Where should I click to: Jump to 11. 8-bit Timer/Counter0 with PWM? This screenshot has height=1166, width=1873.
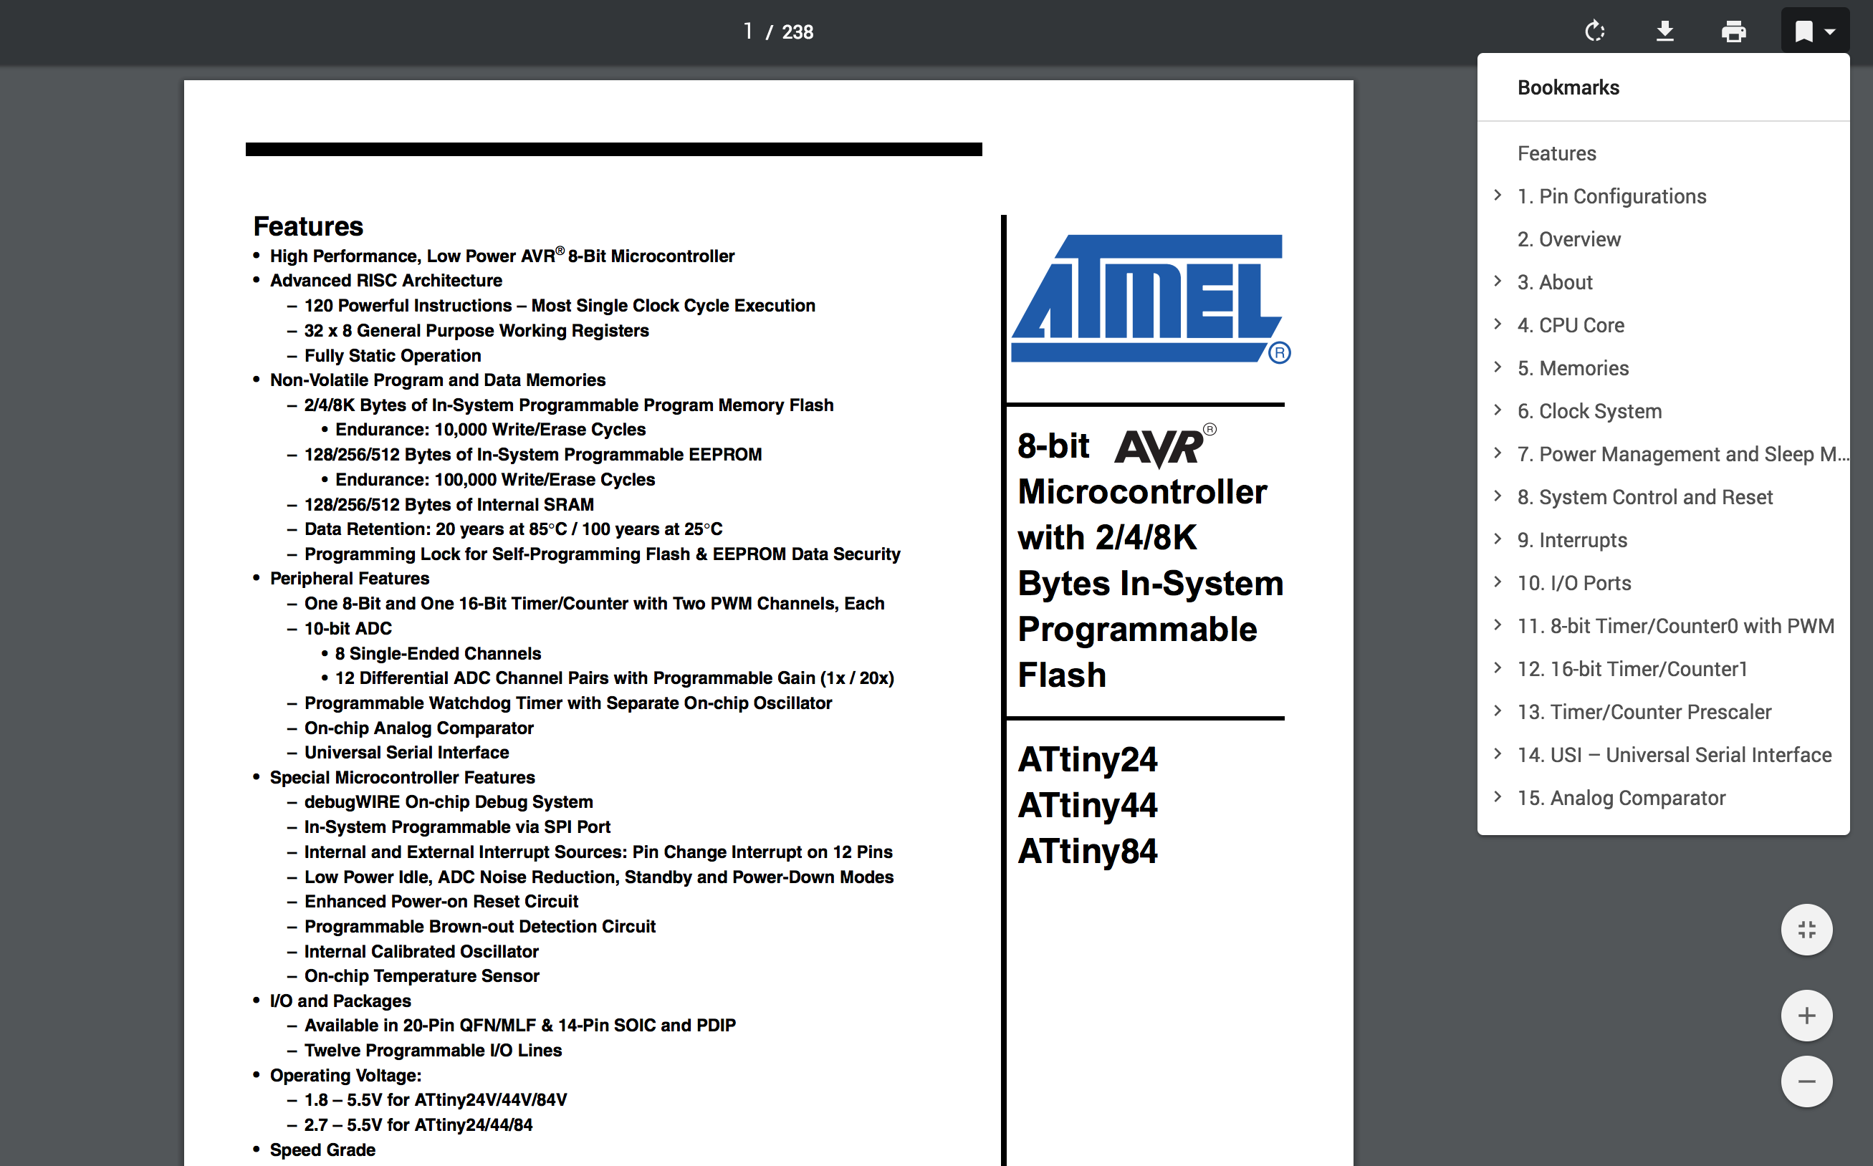(1675, 626)
